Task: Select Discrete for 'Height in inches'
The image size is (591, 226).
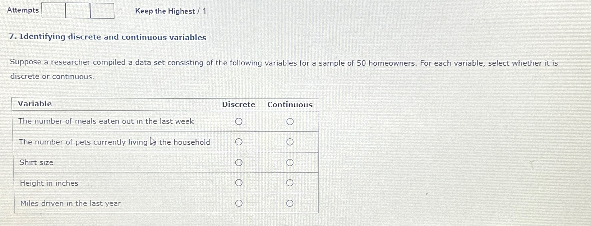Action: pos(239,183)
